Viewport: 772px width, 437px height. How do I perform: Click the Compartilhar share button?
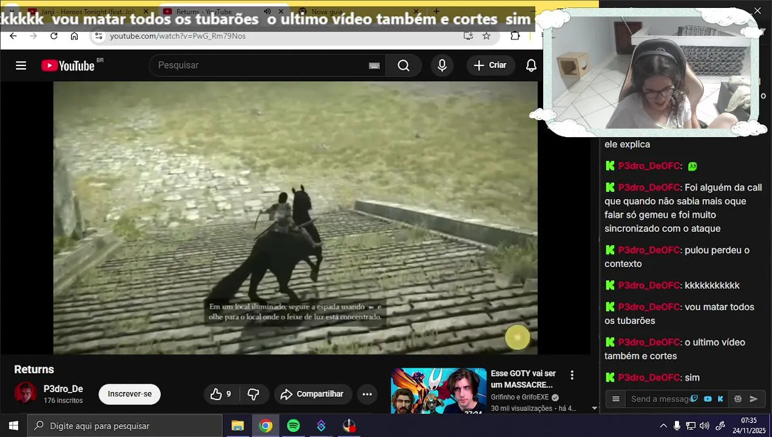(x=313, y=395)
